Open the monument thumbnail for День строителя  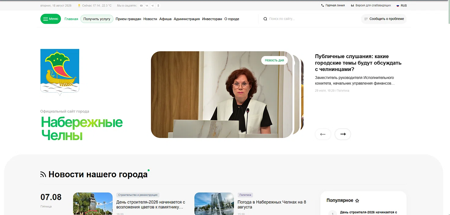tap(93, 204)
